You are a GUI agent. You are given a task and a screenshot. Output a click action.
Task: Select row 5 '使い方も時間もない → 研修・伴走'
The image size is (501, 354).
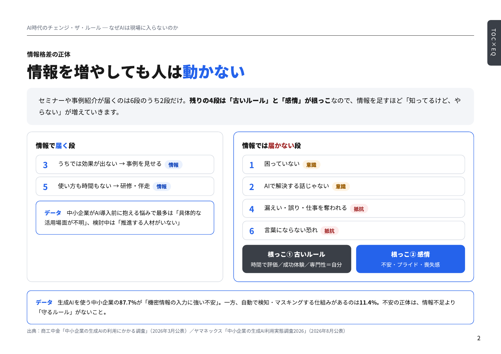click(x=125, y=186)
